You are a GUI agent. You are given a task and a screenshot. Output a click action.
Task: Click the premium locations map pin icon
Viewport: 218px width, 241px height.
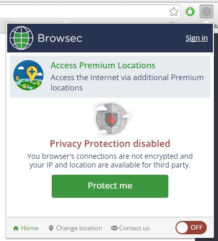(x=28, y=75)
